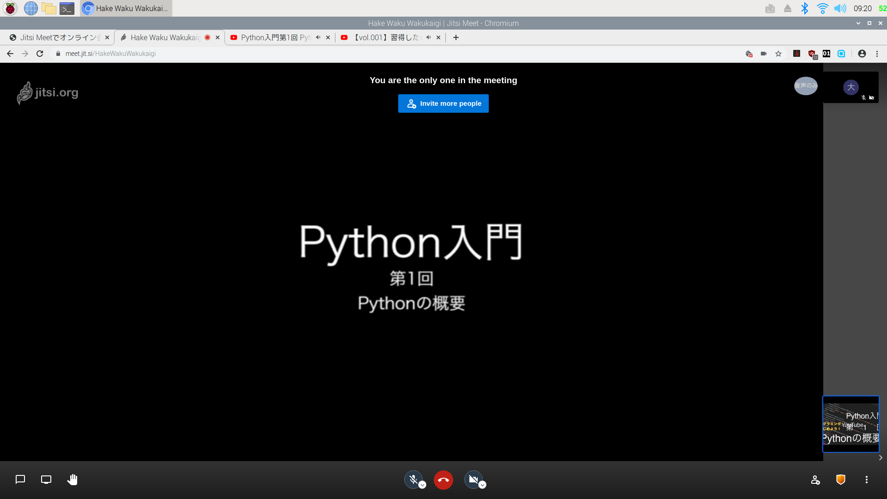Raise your hand in the meeting
Image resolution: width=887 pixels, height=499 pixels.
point(72,480)
